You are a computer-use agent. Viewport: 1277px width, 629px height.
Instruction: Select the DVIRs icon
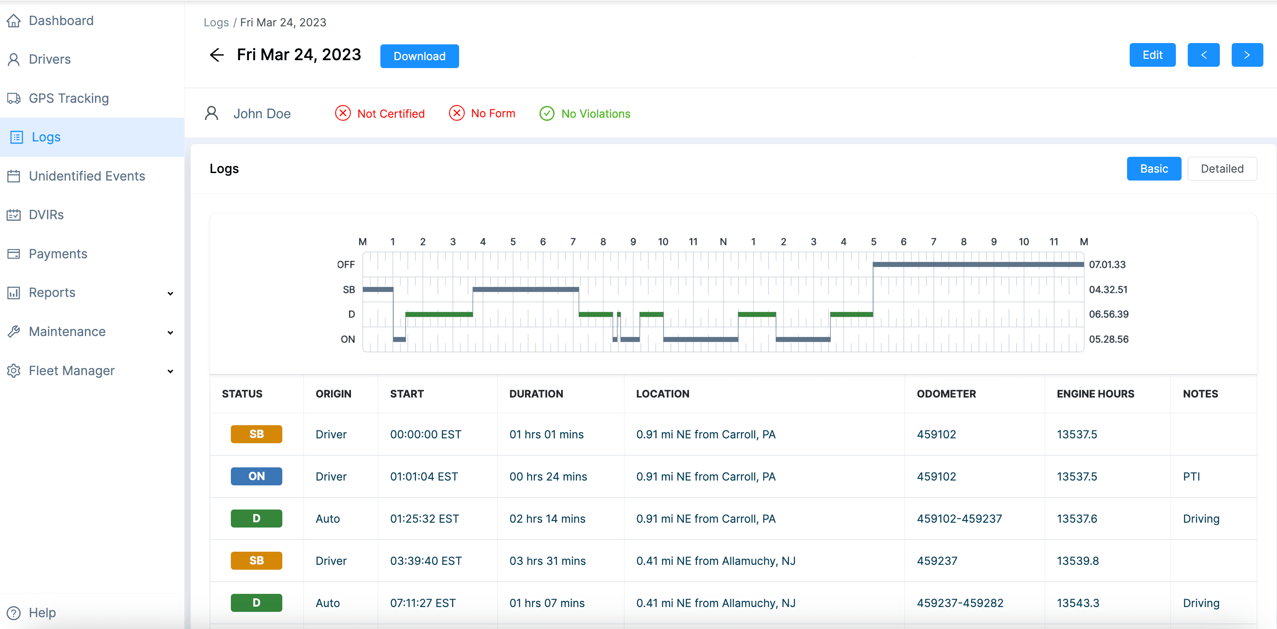tap(14, 214)
